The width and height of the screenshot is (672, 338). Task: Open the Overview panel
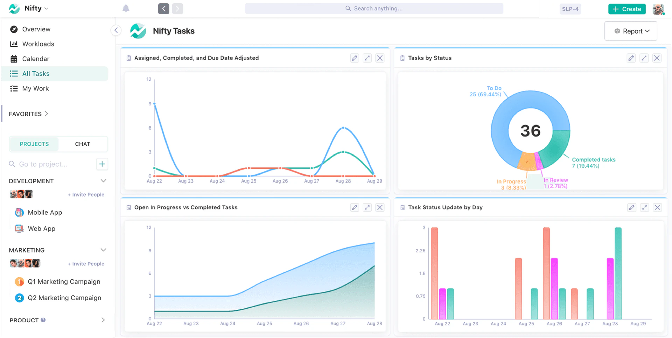36,29
